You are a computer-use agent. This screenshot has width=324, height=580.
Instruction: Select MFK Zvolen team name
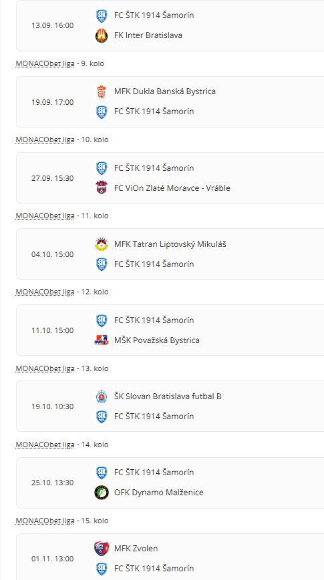[136, 548]
